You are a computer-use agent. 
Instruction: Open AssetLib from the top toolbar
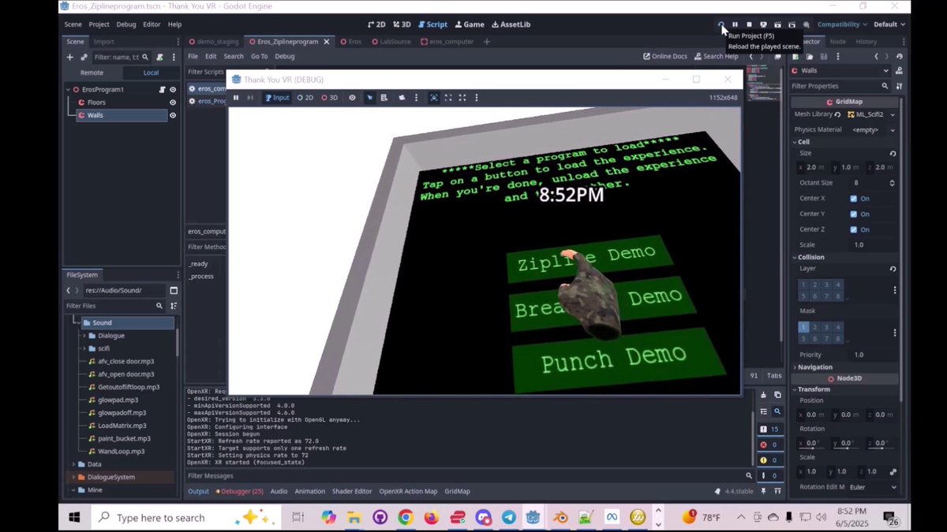[511, 24]
